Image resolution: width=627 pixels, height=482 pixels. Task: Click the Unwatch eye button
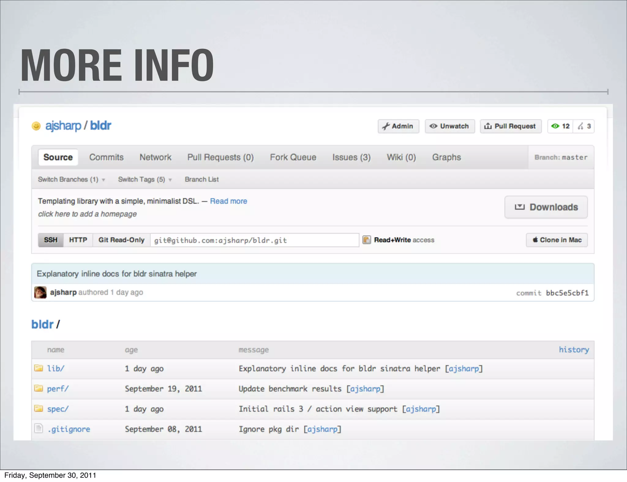pyautogui.click(x=450, y=126)
